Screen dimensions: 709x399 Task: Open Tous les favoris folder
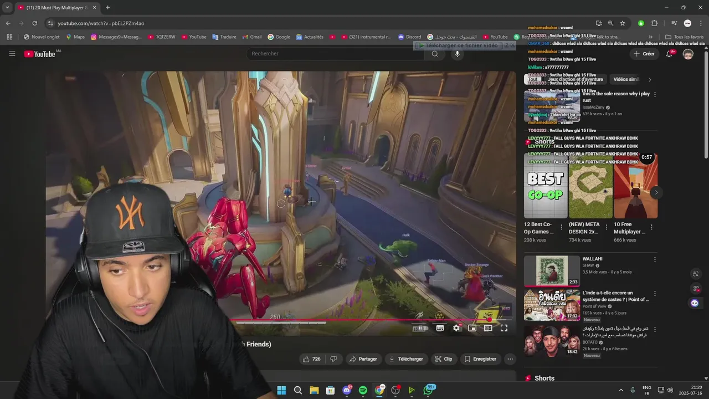[684, 37]
